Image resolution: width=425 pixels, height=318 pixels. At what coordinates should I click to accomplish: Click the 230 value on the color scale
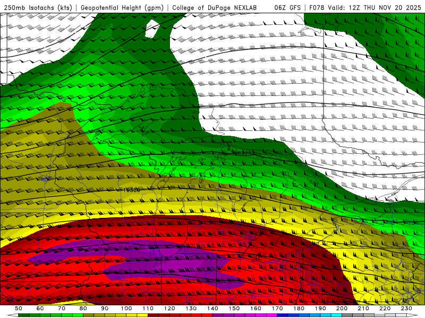pos(406,308)
